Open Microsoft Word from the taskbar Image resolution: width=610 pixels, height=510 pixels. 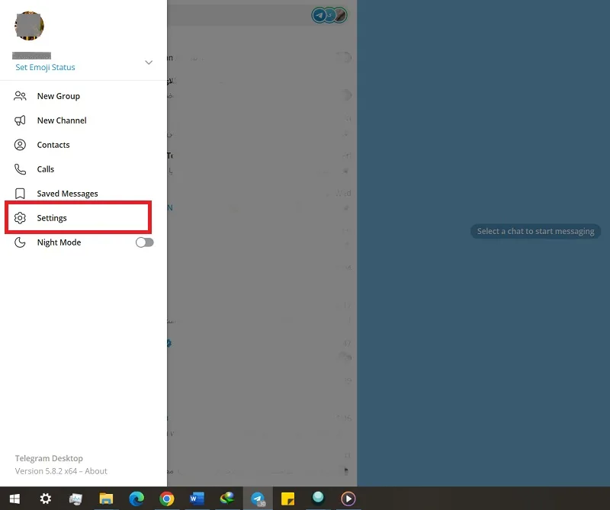click(x=197, y=499)
